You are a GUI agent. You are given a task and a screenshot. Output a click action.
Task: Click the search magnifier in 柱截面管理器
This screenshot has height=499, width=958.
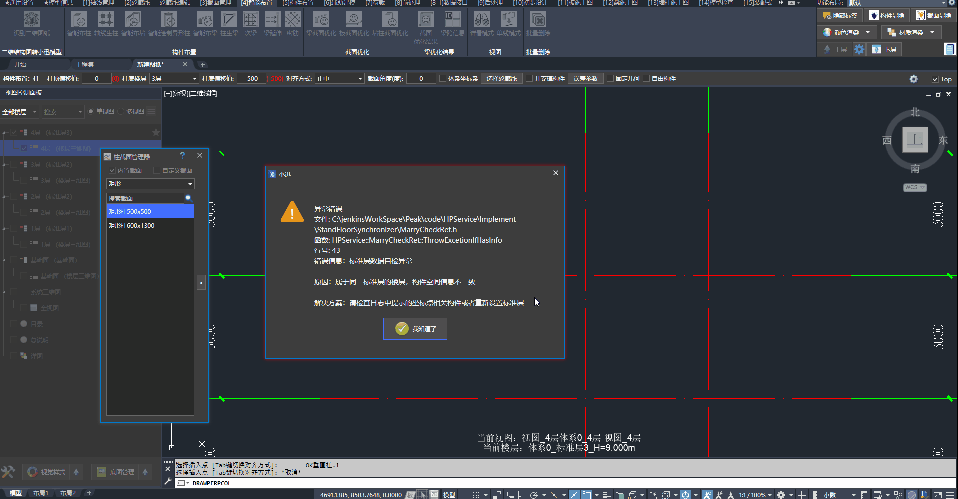tap(188, 198)
